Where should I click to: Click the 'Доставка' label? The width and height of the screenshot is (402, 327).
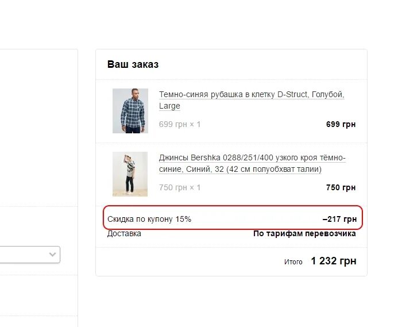124,233
